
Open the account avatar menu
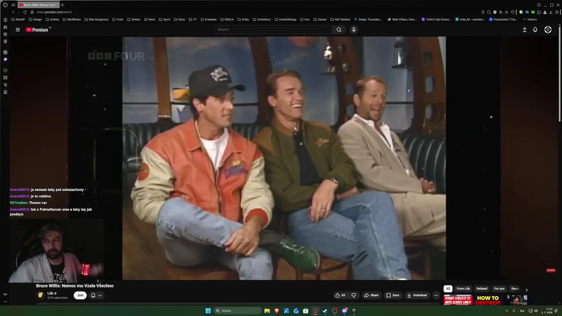[x=548, y=30]
